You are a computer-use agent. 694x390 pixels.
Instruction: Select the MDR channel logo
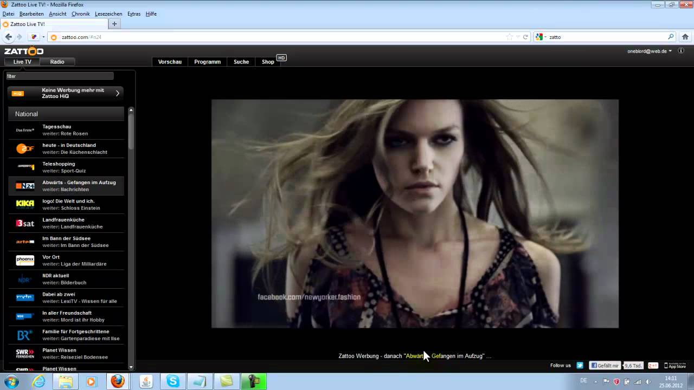pyautogui.click(x=25, y=297)
